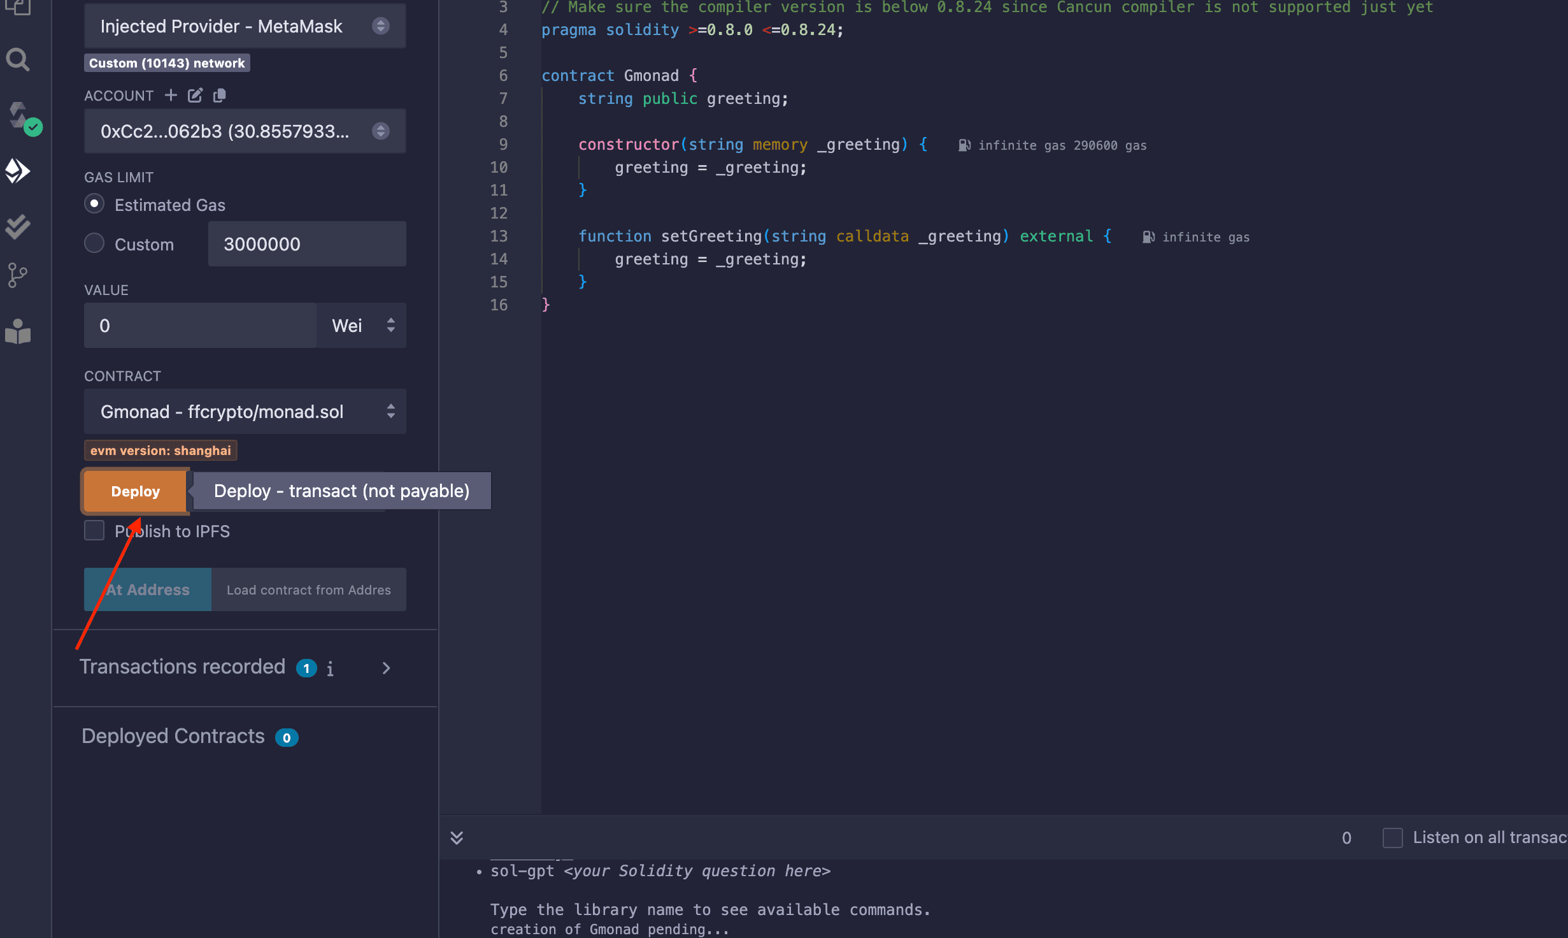This screenshot has height=938, width=1568.
Task: Click the At Address button
Action: (x=148, y=590)
